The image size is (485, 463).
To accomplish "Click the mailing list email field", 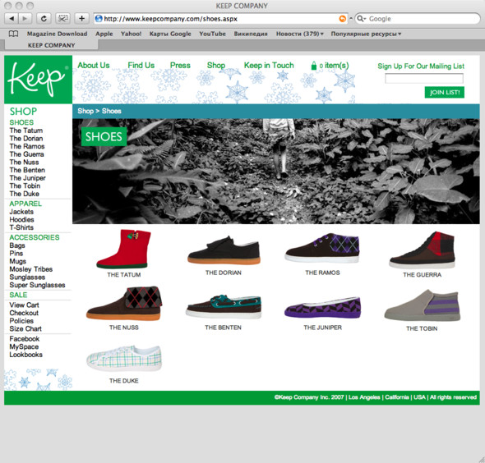I will click(x=424, y=78).
